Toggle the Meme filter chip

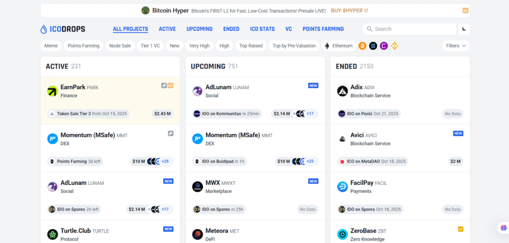[51, 46]
